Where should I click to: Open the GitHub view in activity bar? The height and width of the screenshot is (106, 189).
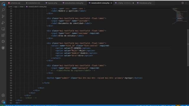(x=3, y=48)
